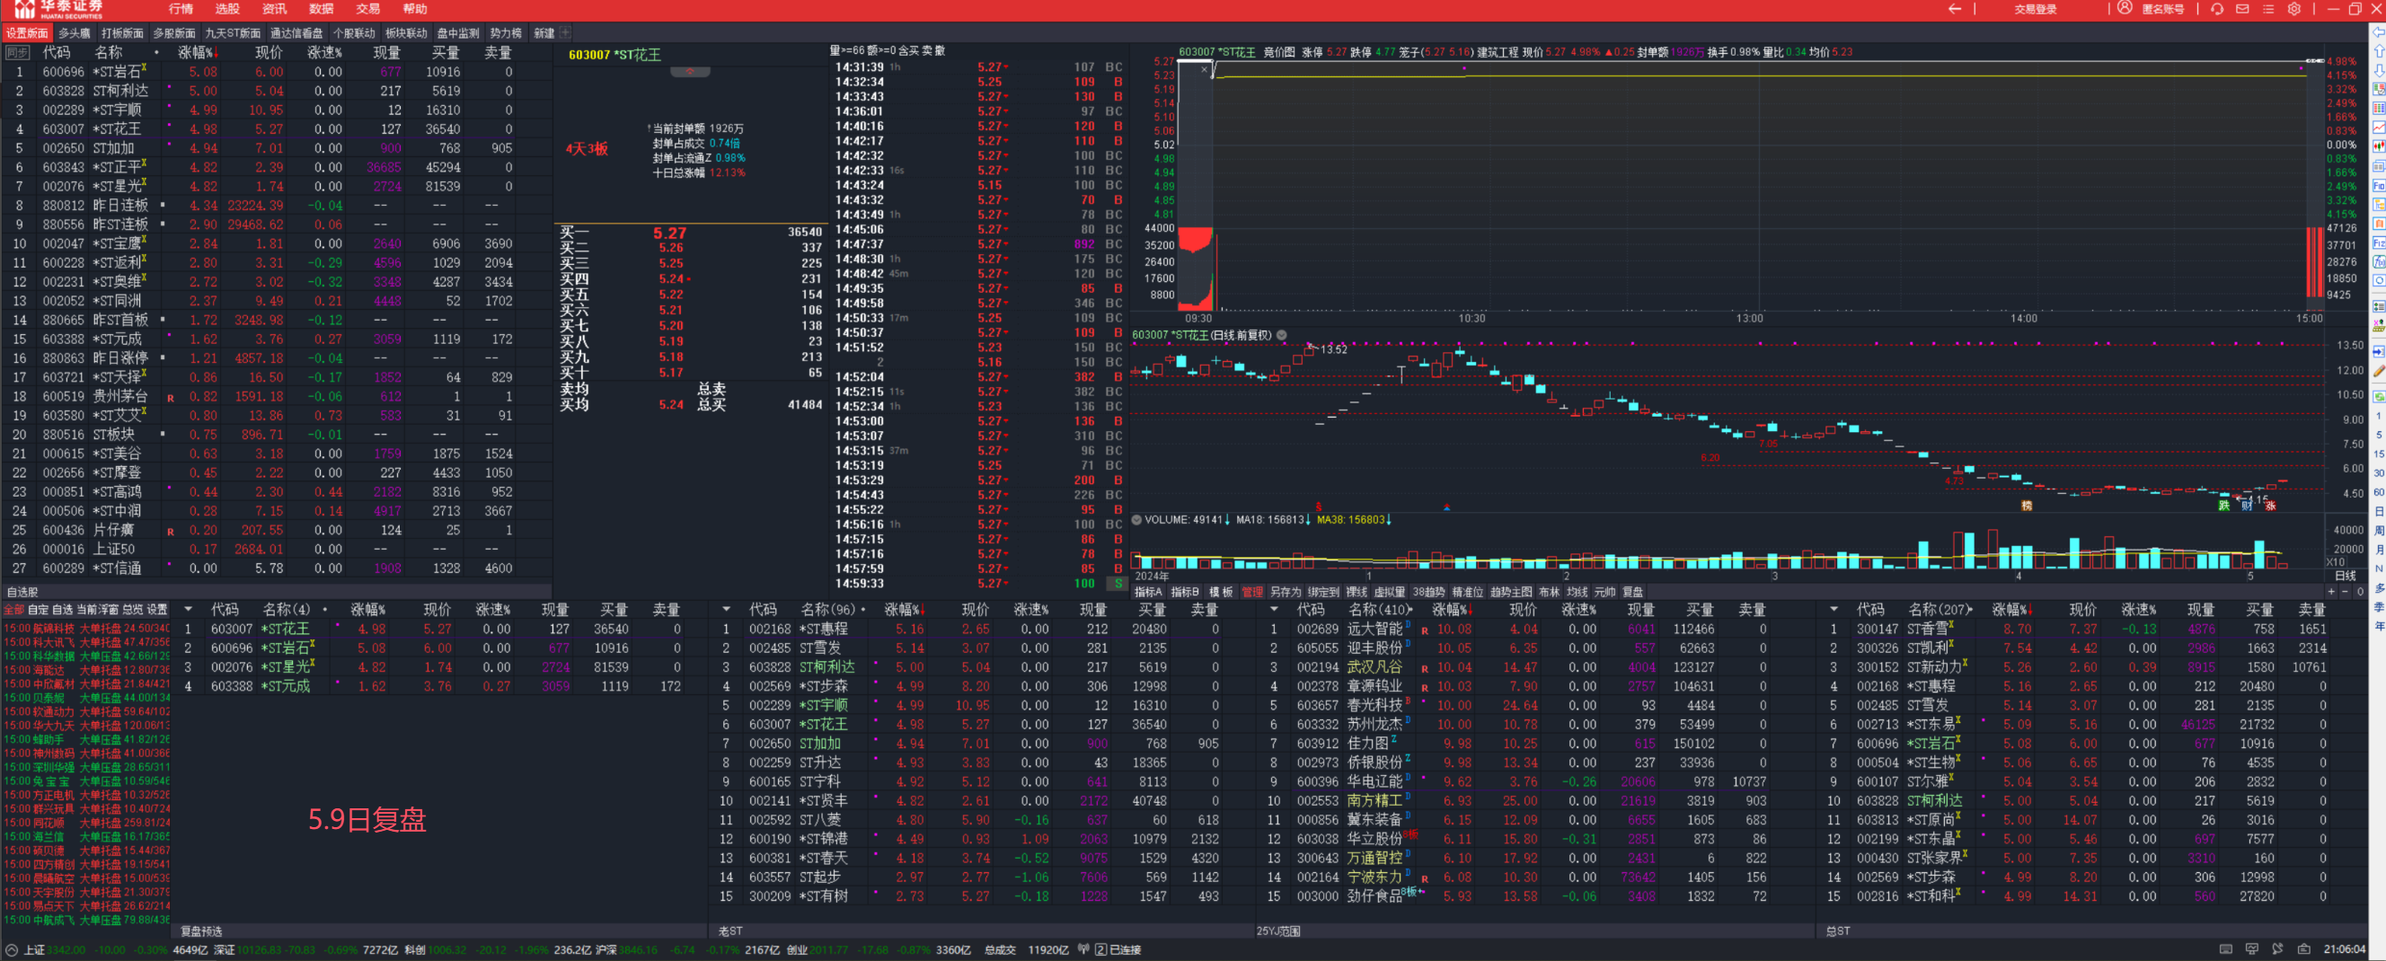Switch to the 九天ST版面 tab
Screen dimensions: 2386x961
233,33
